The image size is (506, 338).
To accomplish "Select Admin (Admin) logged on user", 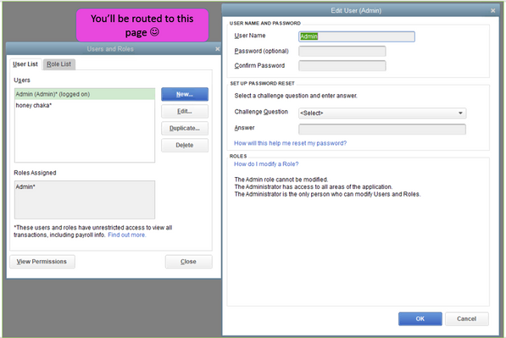I will (85, 94).
